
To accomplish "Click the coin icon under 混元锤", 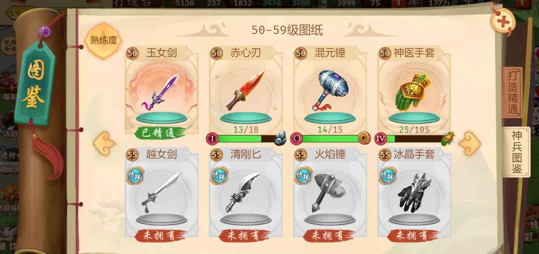I will coord(364,138).
